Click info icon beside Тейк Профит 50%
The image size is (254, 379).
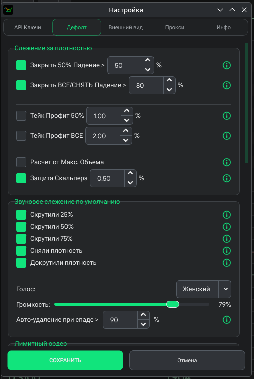tap(227, 116)
